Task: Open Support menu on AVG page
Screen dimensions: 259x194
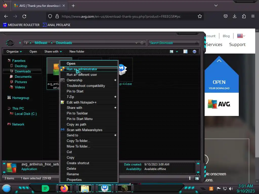Action: pos(237,44)
